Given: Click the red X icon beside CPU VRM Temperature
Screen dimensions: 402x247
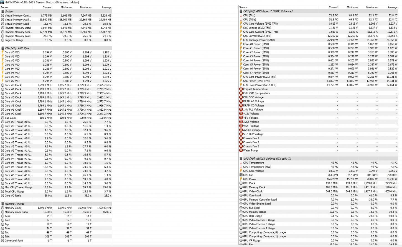Looking at the screenshot, I should [x=241, y=93].
